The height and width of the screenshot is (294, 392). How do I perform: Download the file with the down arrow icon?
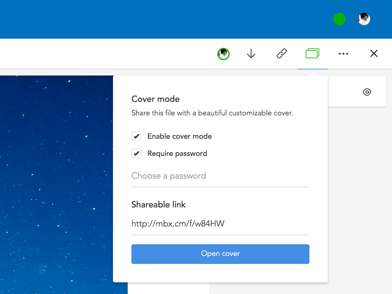point(251,54)
